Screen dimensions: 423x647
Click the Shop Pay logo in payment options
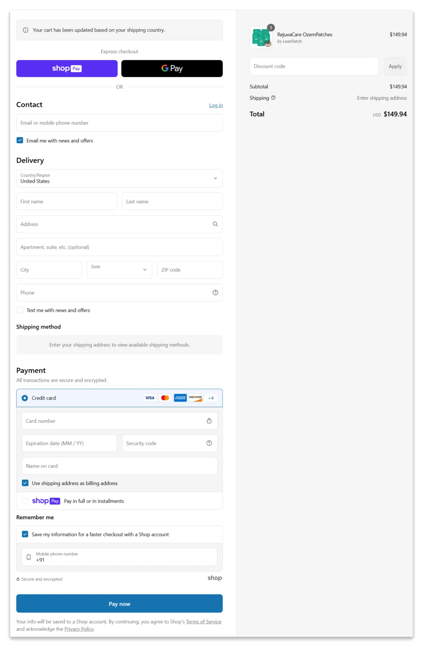(46, 501)
